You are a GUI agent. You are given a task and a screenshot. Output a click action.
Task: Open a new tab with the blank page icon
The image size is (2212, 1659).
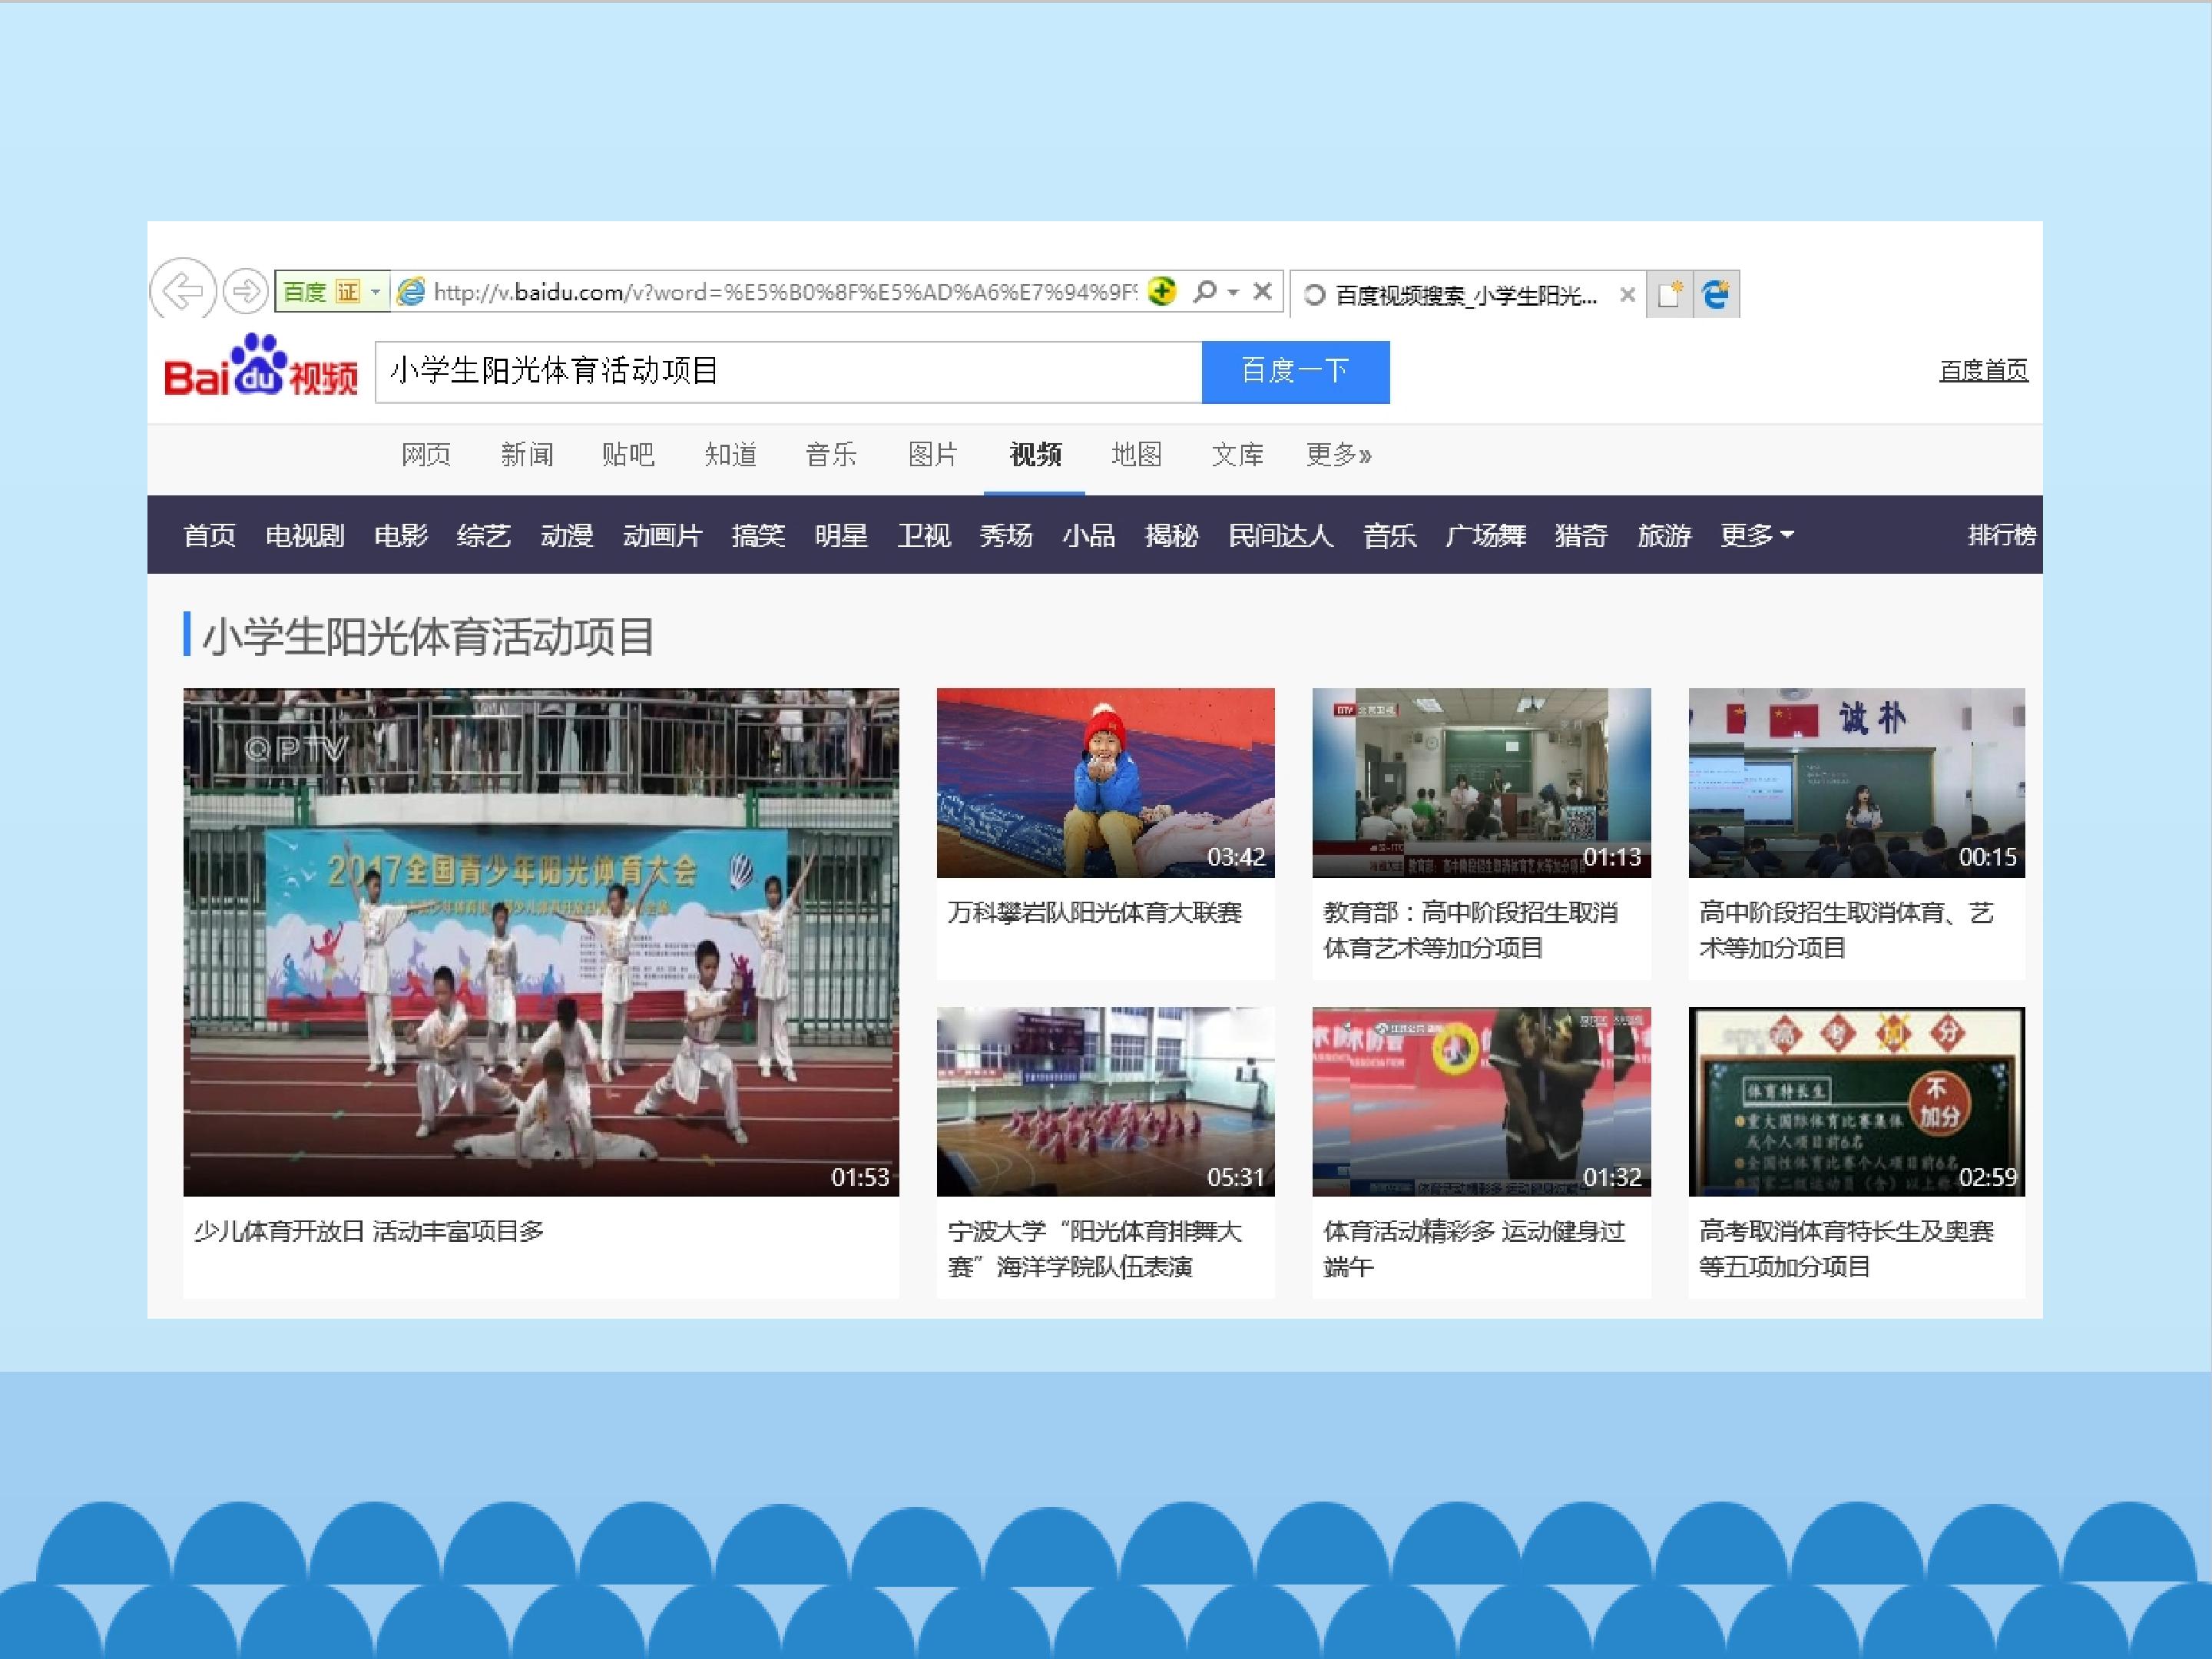(x=1669, y=294)
